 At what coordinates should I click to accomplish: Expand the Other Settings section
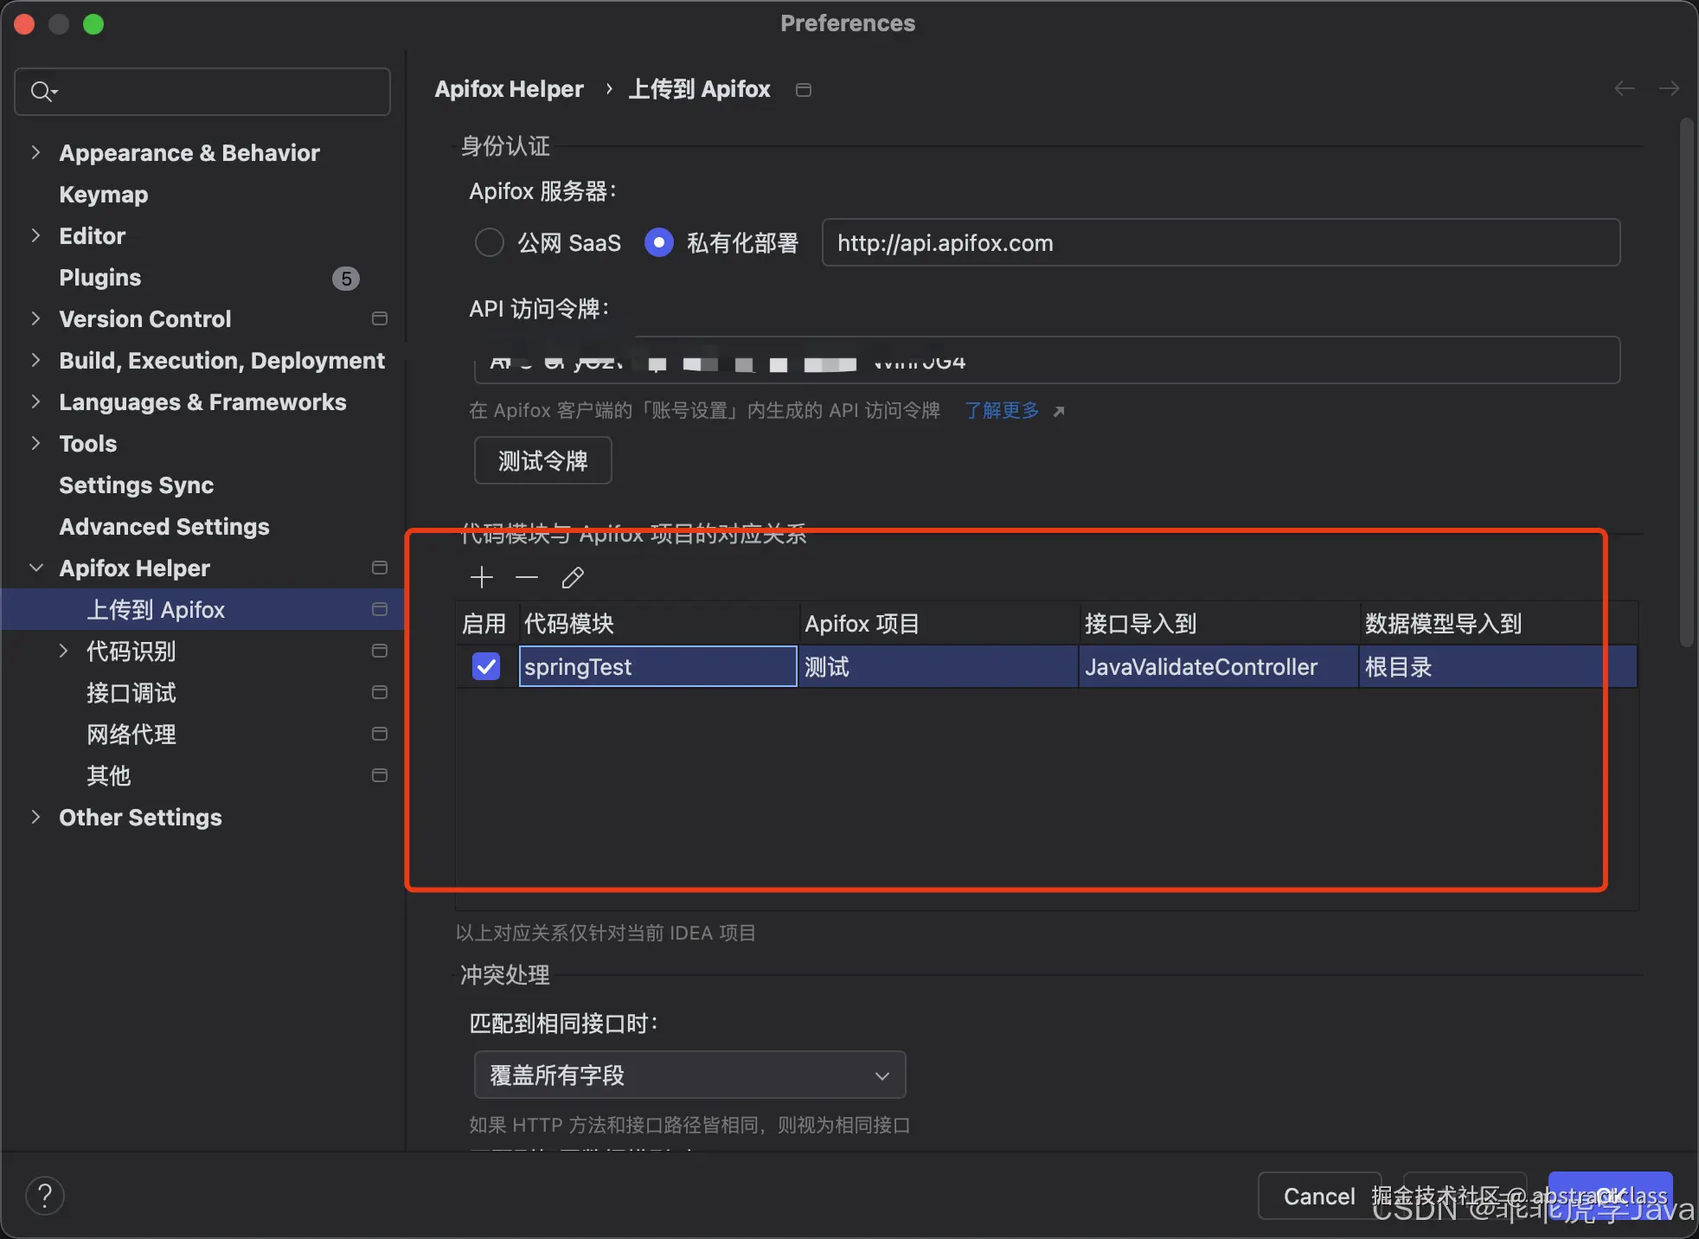(35, 817)
